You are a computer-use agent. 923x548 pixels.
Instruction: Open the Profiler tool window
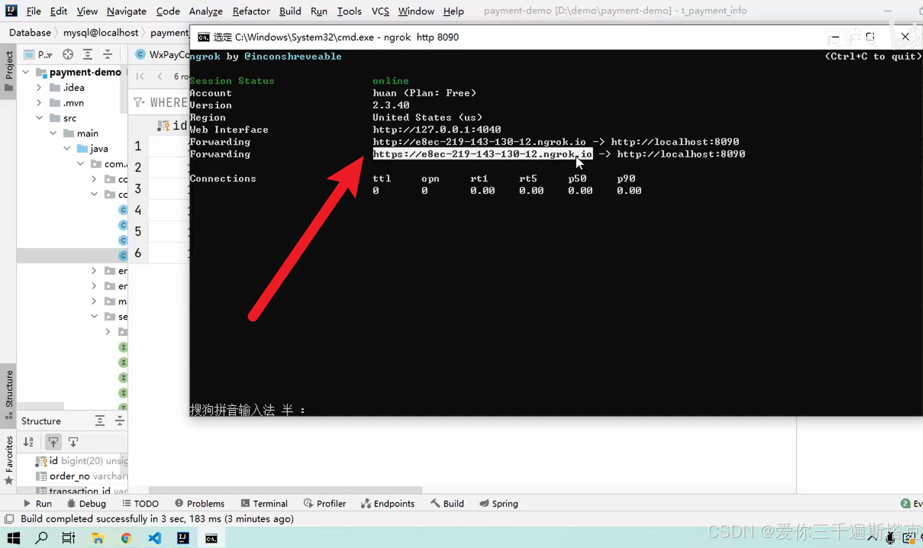coord(325,504)
